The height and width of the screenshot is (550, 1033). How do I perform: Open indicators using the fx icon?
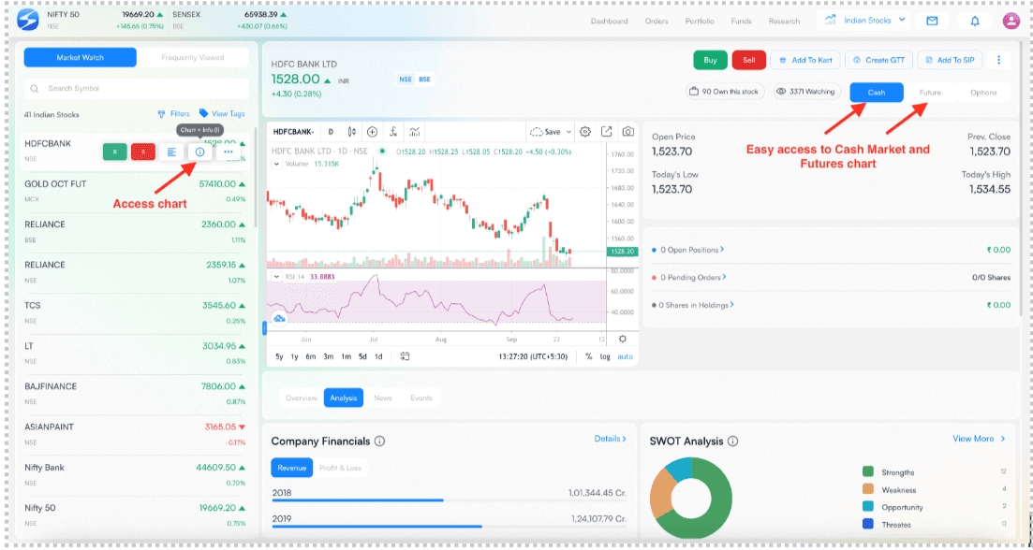click(393, 132)
